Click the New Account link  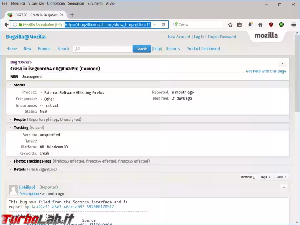[x=179, y=37]
